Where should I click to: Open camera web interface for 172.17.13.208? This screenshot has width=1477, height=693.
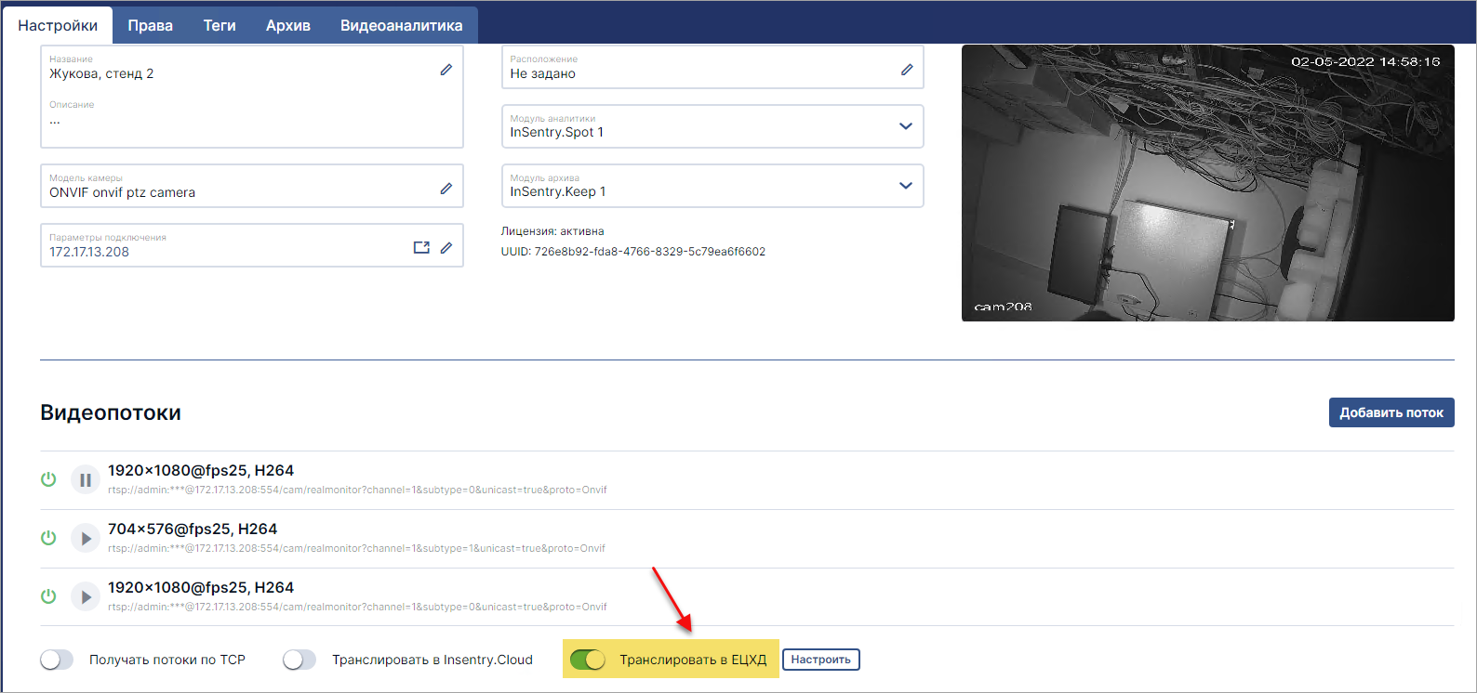coord(421,248)
